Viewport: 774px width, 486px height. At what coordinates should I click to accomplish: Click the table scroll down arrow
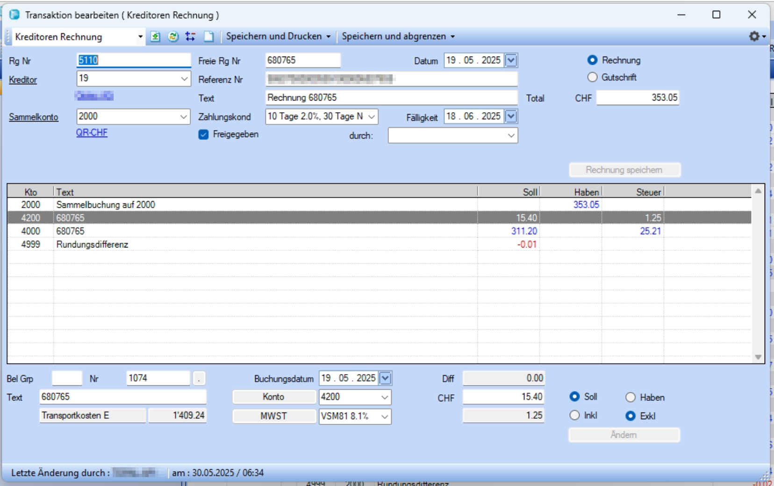click(x=758, y=357)
